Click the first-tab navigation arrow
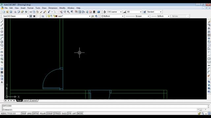This screenshot has height=118, width=211. (6, 101)
